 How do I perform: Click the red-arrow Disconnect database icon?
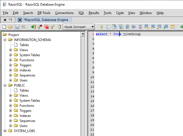[40, 27]
